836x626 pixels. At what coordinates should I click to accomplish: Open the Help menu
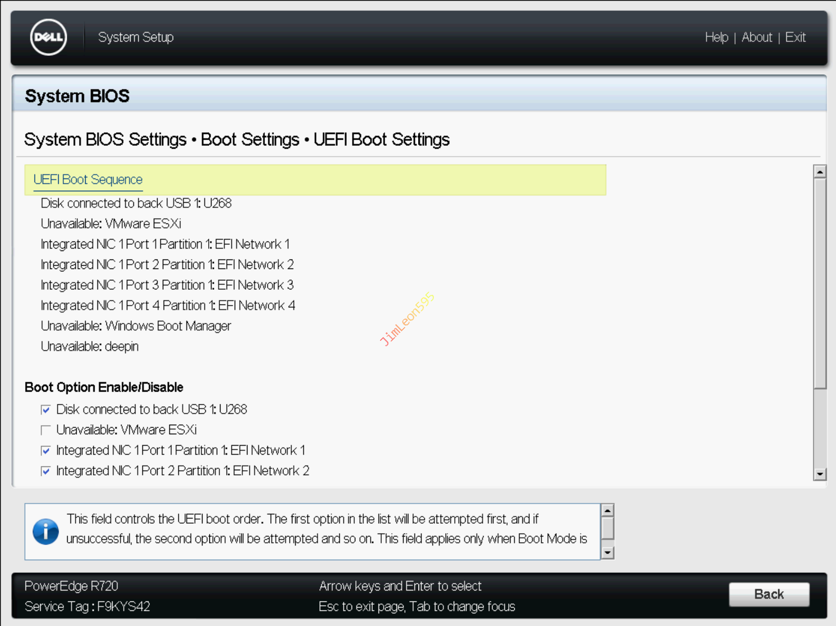click(x=716, y=37)
